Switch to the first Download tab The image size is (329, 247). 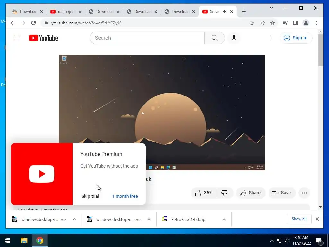point(28,12)
